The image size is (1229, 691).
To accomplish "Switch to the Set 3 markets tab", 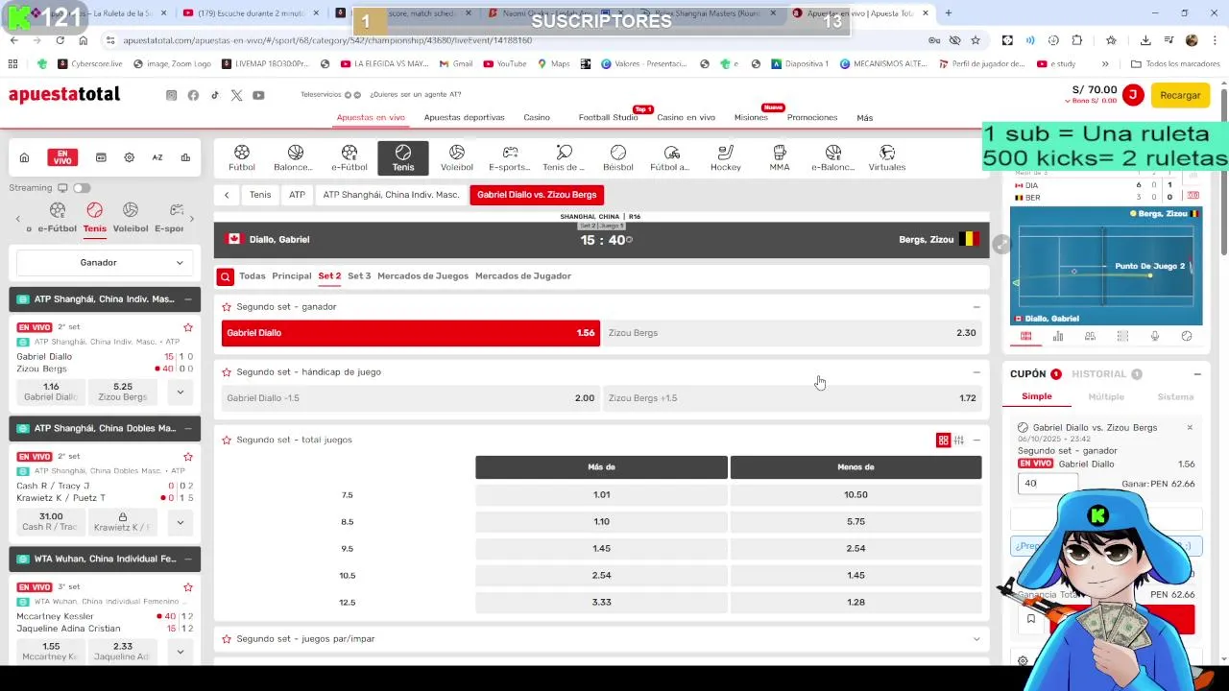I will 359,276.
